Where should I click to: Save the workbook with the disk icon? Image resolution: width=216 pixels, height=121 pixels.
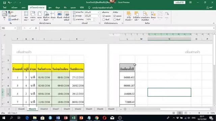pyautogui.click(x=4, y=2)
